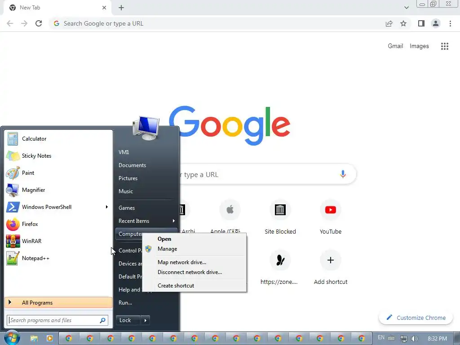This screenshot has width=460, height=345.
Task: Share this page icon in address bar
Action: tap(389, 23)
